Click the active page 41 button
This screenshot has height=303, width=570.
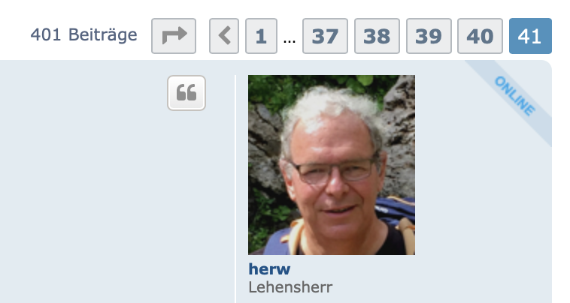click(530, 36)
